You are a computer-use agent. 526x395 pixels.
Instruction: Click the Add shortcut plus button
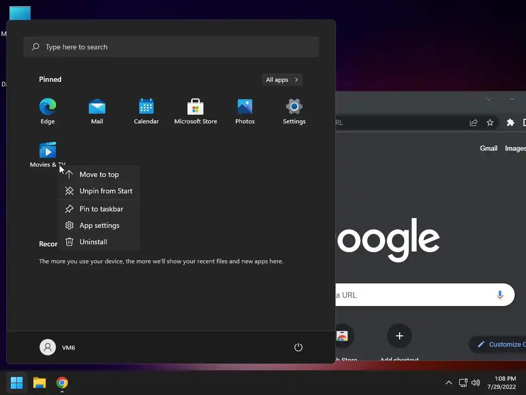(400, 336)
